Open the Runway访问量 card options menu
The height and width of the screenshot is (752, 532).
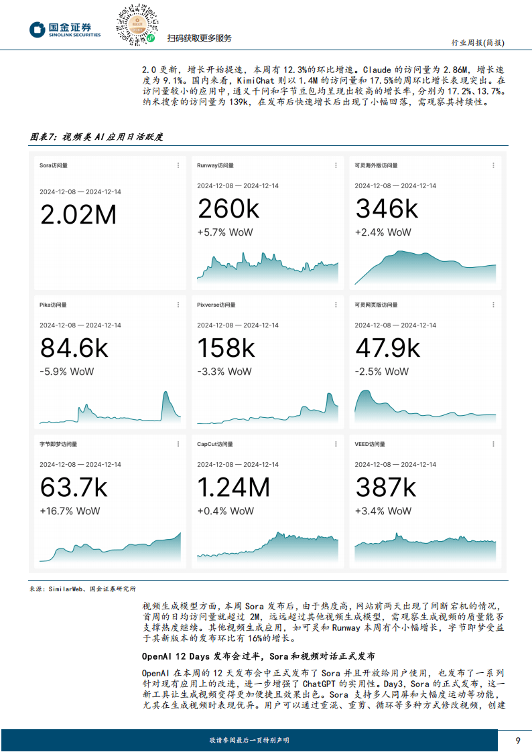click(x=336, y=165)
